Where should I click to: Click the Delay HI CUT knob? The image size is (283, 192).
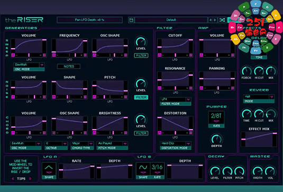pyautogui.click(x=259, y=71)
